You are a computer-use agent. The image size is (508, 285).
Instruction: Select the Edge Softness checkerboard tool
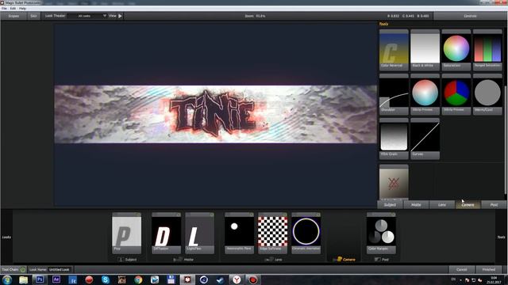272,234
